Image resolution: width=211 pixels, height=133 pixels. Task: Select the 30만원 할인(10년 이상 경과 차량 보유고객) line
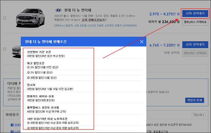tap(53, 123)
